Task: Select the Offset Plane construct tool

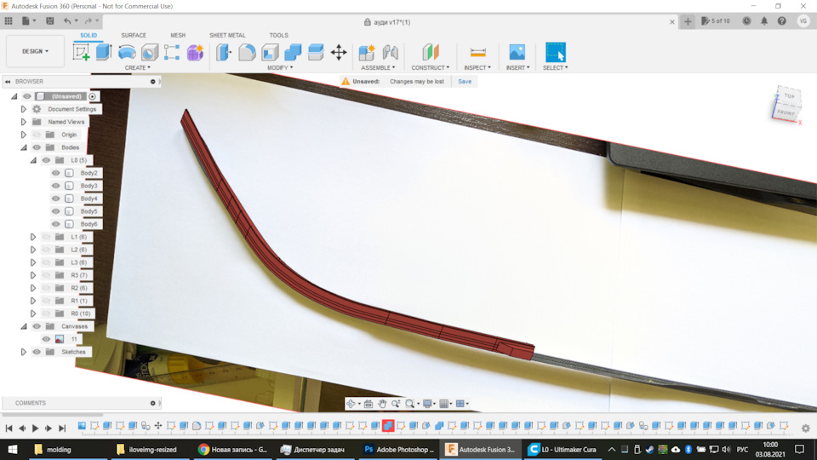Action: click(x=431, y=52)
